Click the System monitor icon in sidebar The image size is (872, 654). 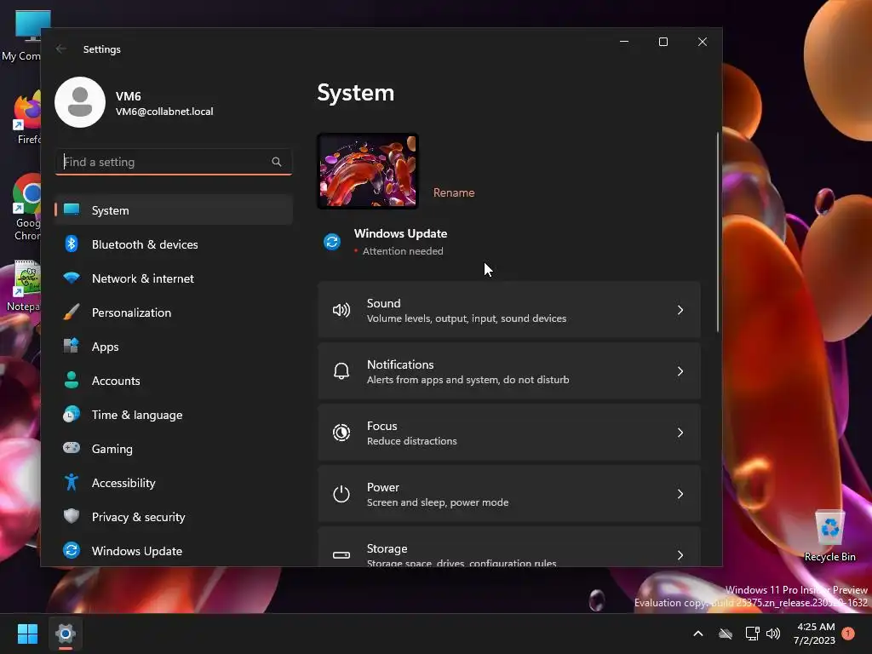coord(72,209)
